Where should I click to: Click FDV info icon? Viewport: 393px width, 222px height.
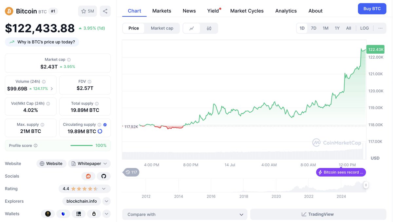89,82
